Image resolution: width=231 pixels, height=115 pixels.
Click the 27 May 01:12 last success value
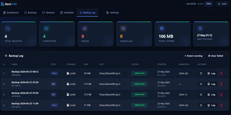[x=204, y=35]
